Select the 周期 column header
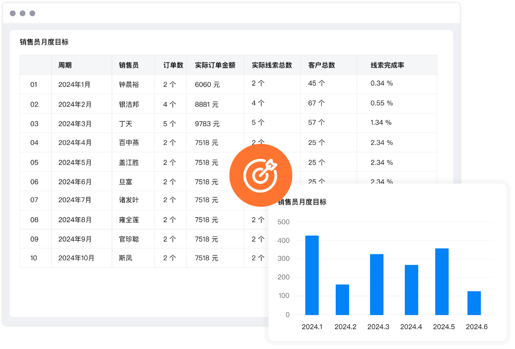515x349 pixels. click(65, 65)
